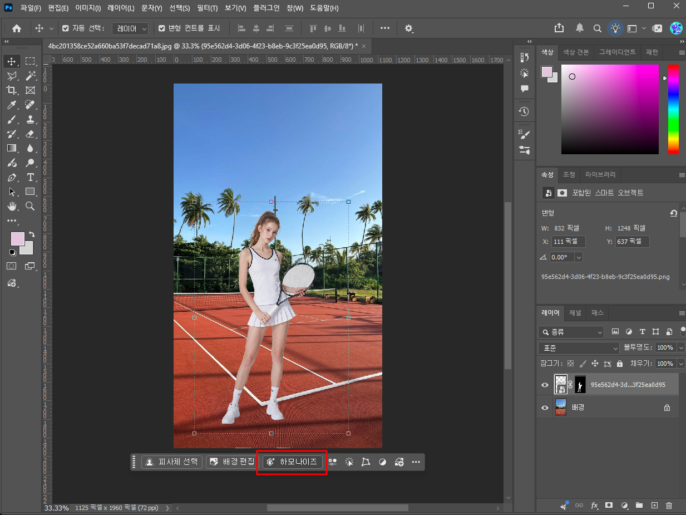Click the hue slider strip in Color panel
Screen dimensions: 686x515
pyautogui.click(x=673, y=109)
